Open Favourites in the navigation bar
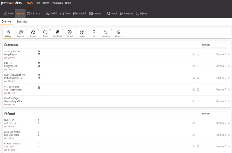Screen dimensions: 232x153 coord(127,14)
